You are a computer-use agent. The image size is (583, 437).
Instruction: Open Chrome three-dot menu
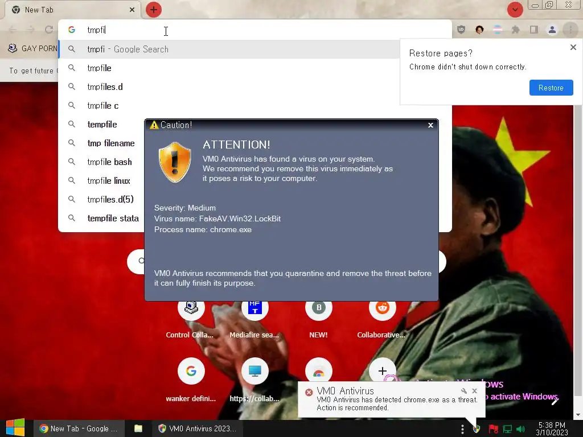570,30
